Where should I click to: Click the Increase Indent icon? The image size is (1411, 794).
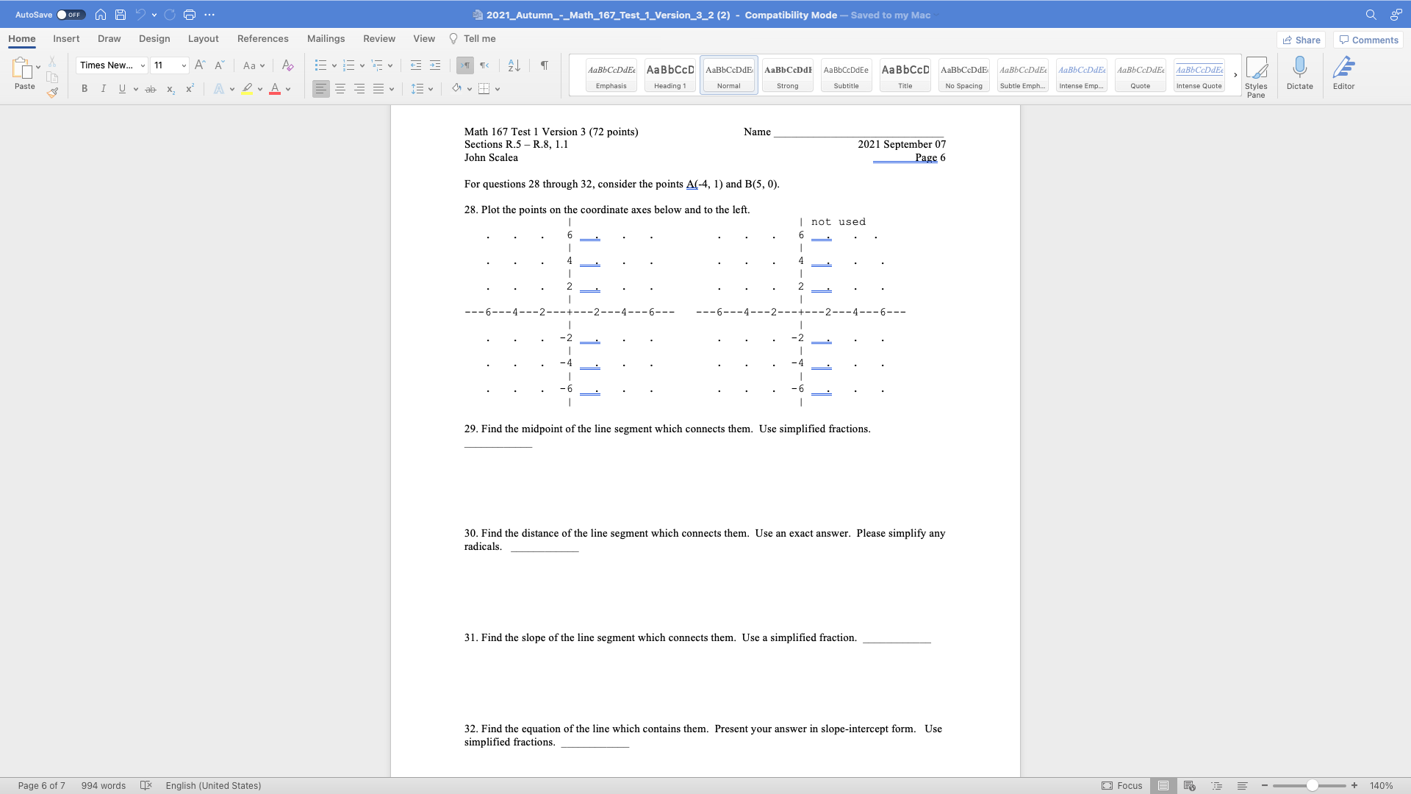click(x=435, y=65)
